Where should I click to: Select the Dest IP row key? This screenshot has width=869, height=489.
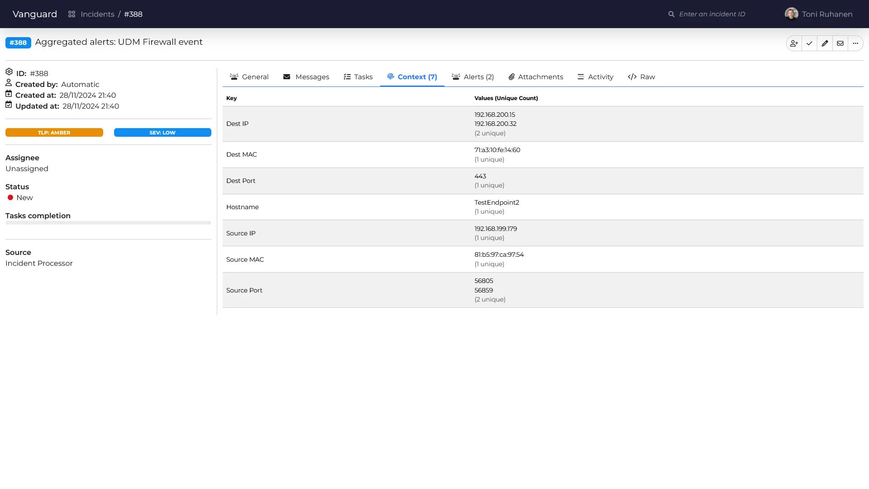click(x=237, y=124)
